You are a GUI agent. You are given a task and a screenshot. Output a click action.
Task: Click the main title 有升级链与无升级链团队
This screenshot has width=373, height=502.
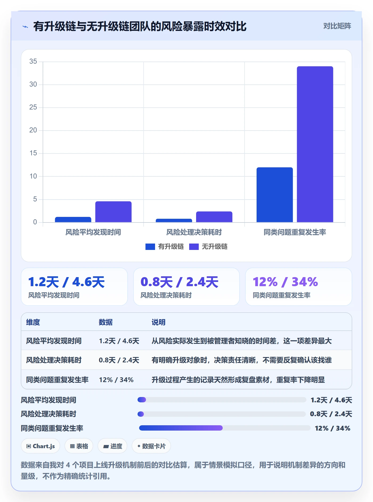(140, 26)
